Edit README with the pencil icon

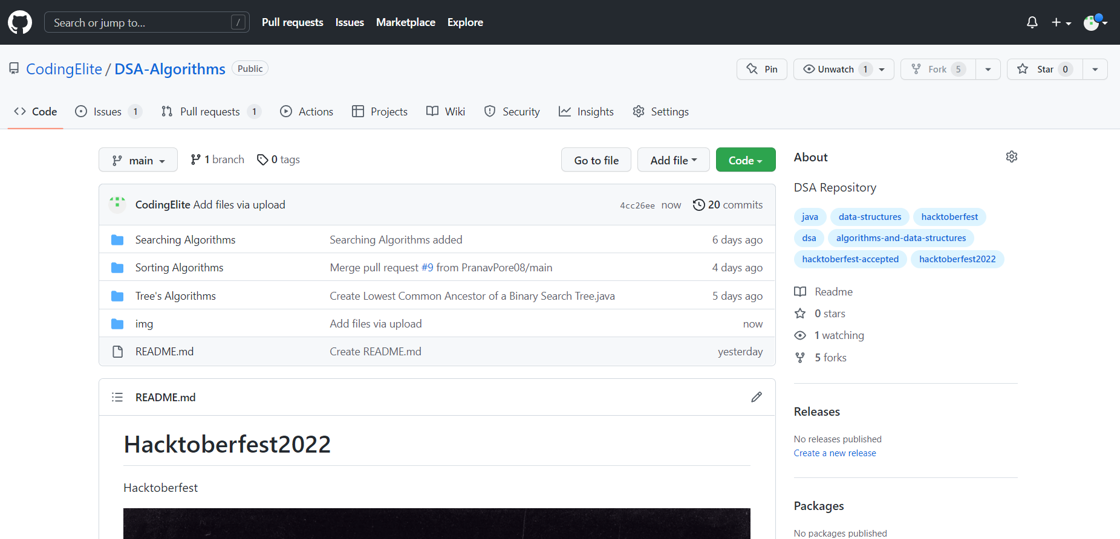[757, 397]
